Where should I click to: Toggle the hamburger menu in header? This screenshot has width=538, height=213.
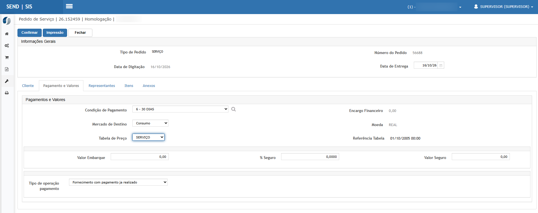click(x=69, y=6)
